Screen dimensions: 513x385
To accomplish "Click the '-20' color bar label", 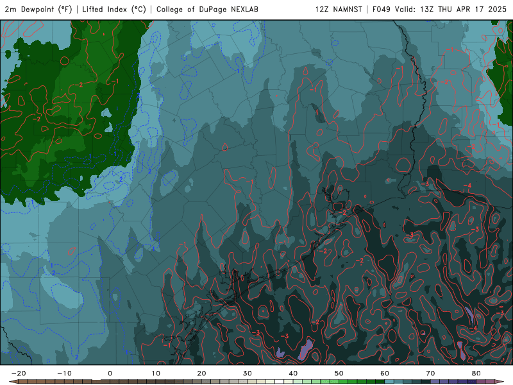I will click(x=19, y=373).
